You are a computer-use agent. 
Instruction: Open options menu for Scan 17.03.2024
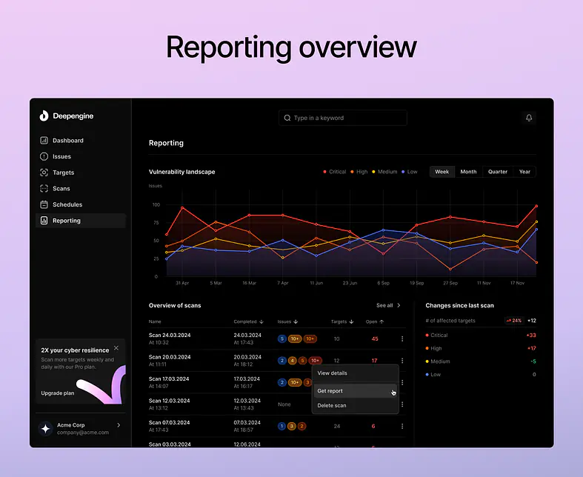point(402,383)
